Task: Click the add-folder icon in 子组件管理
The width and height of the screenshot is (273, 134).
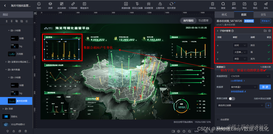Action: tap(265, 31)
